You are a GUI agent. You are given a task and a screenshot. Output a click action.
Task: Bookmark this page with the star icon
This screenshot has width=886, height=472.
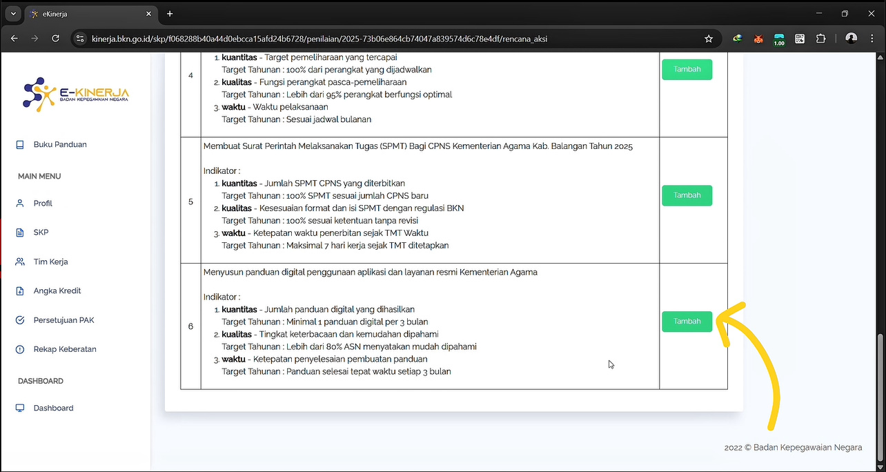tap(709, 39)
